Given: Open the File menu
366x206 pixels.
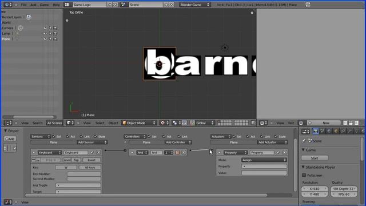Looking at the screenshot, I should (x=23, y=5).
